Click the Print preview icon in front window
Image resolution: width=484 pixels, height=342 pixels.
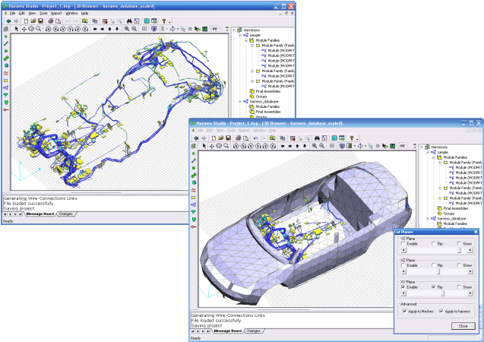click(245, 138)
